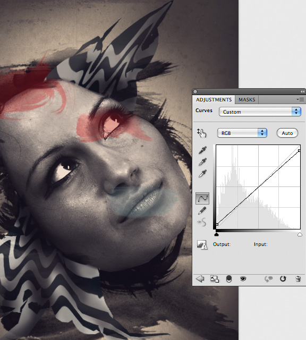Toggle clip to layer circle icon
306x340 pixels.
[x=229, y=279]
